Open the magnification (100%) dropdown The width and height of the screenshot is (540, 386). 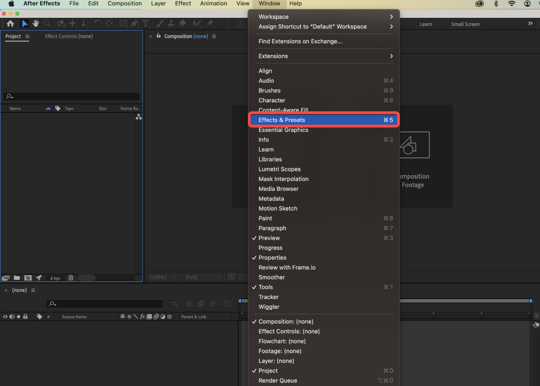pyautogui.click(x=162, y=277)
